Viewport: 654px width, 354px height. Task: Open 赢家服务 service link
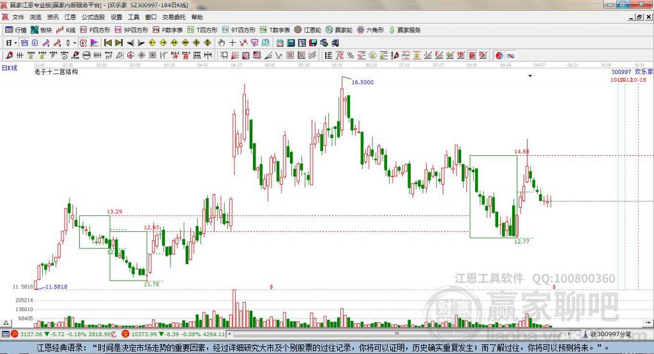click(x=404, y=30)
